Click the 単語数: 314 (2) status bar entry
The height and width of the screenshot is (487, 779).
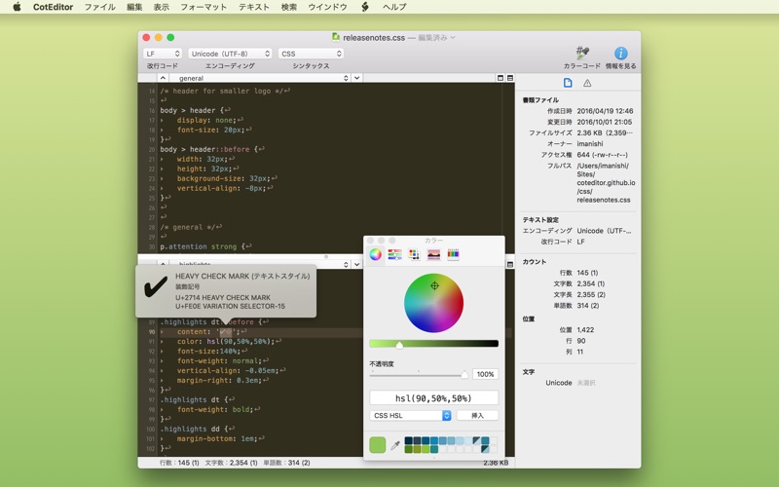pyautogui.click(x=286, y=463)
